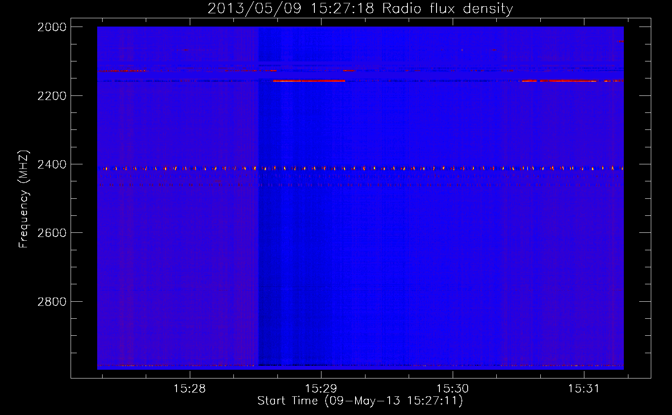Select the 2400 frequency tick label
This screenshot has height=415, width=672.
click(52, 165)
